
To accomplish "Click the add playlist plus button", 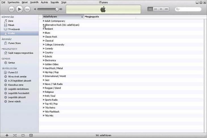I will tap(7, 135).
